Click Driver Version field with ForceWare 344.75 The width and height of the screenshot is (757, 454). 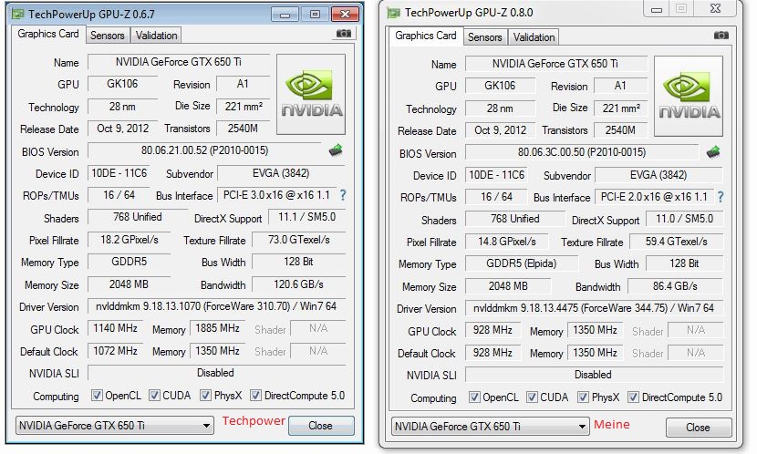594,308
